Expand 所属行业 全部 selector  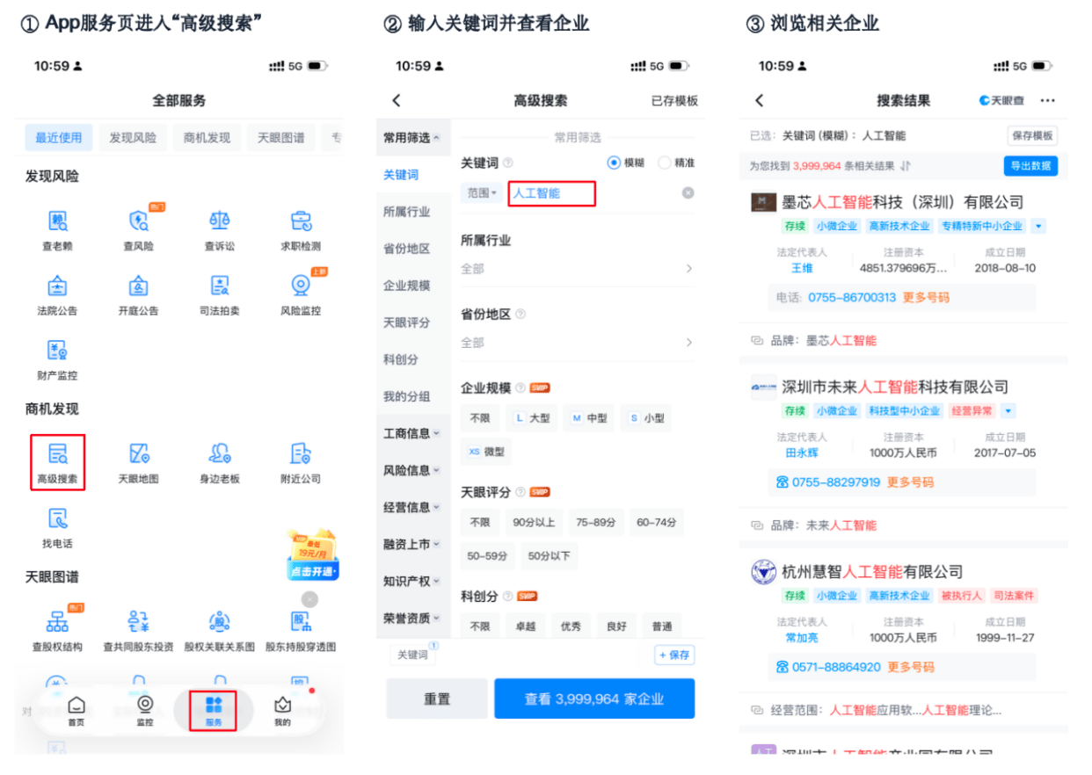coord(578,268)
